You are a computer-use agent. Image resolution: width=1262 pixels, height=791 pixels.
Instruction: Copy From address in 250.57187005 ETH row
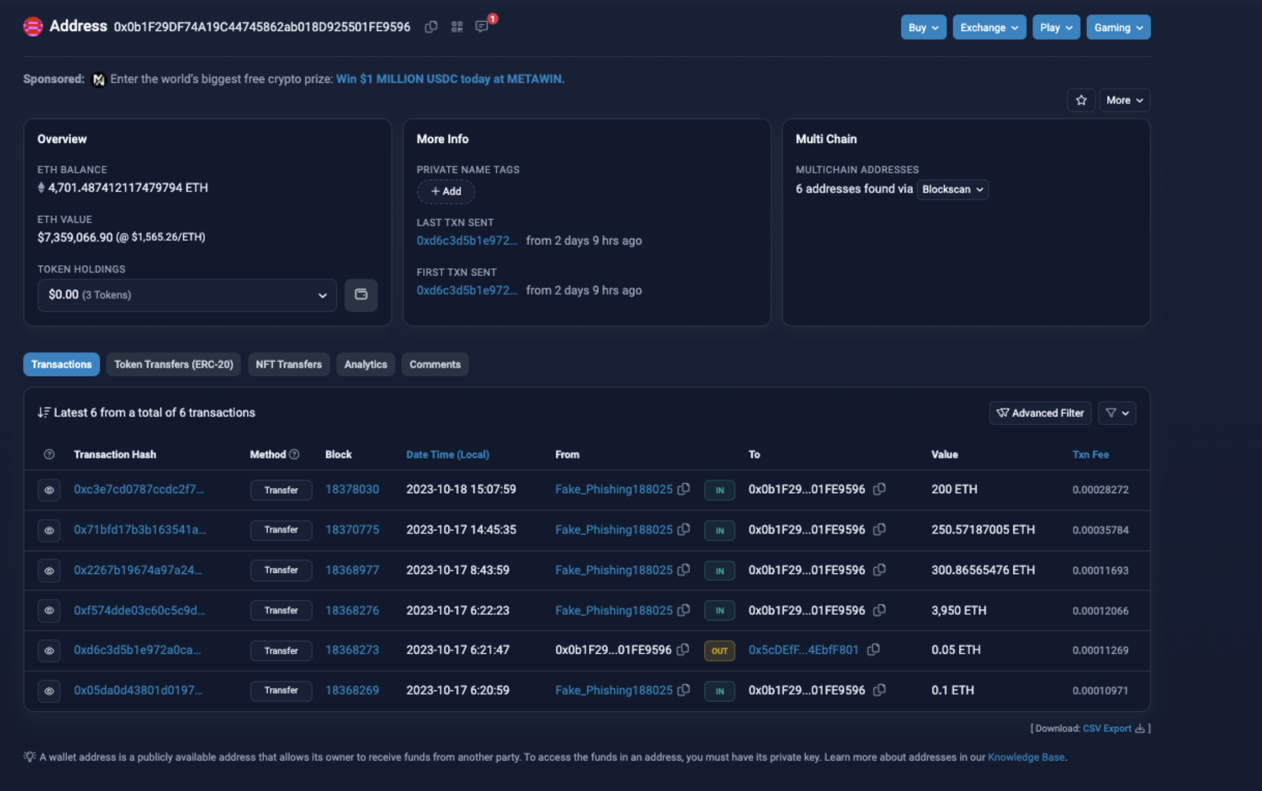tap(683, 529)
